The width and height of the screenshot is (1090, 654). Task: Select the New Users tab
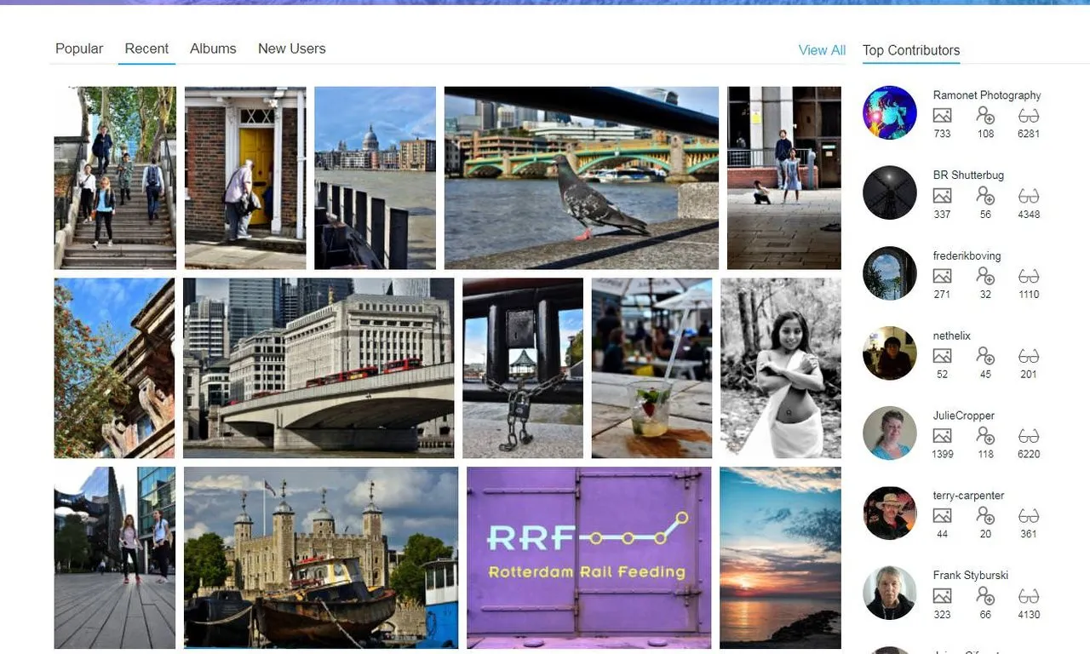coord(291,49)
